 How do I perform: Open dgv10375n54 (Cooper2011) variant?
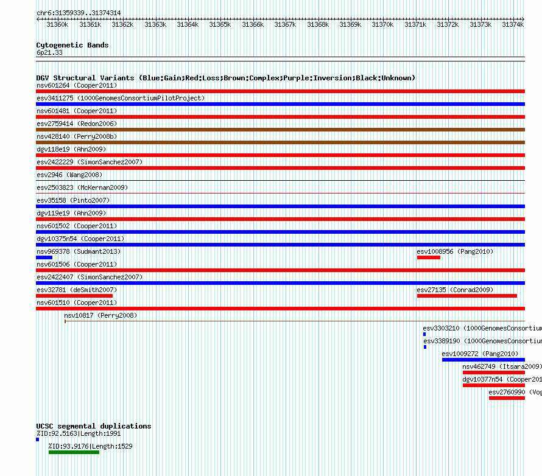click(x=80, y=239)
